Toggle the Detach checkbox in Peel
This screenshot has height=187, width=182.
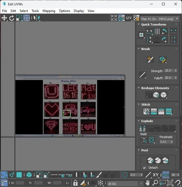[145, 168]
